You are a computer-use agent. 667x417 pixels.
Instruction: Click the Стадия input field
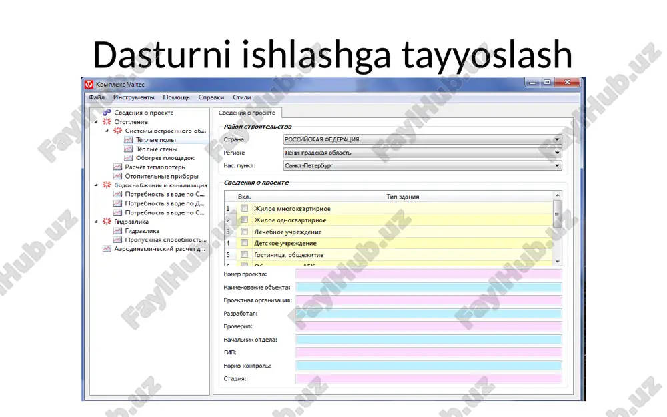click(429, 378)
